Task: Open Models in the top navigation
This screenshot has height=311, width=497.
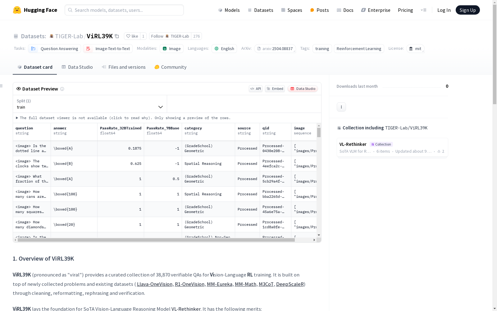Action: [x=229, y=10]
